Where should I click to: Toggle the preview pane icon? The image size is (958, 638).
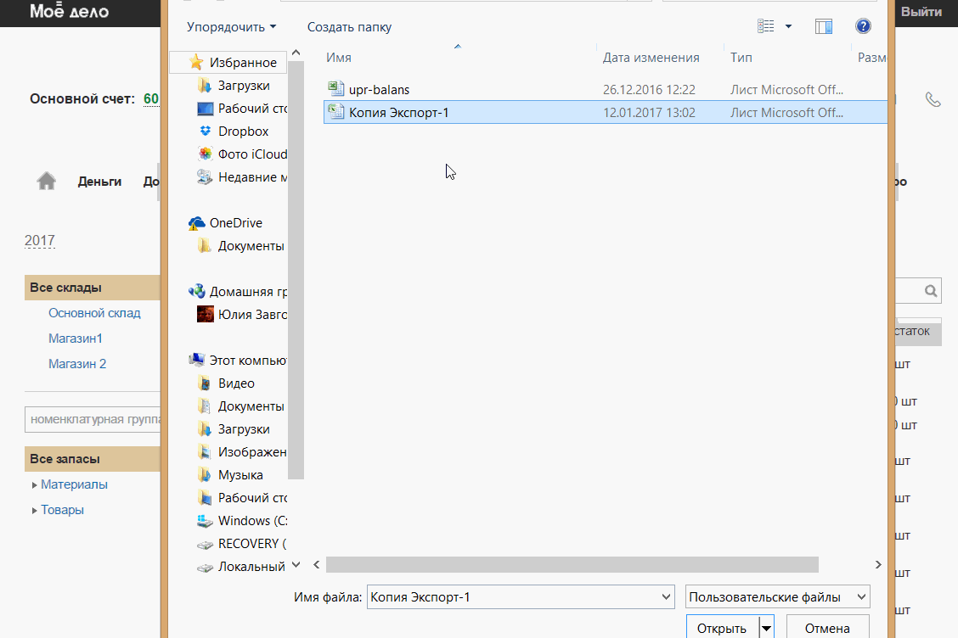coord(824,26)
